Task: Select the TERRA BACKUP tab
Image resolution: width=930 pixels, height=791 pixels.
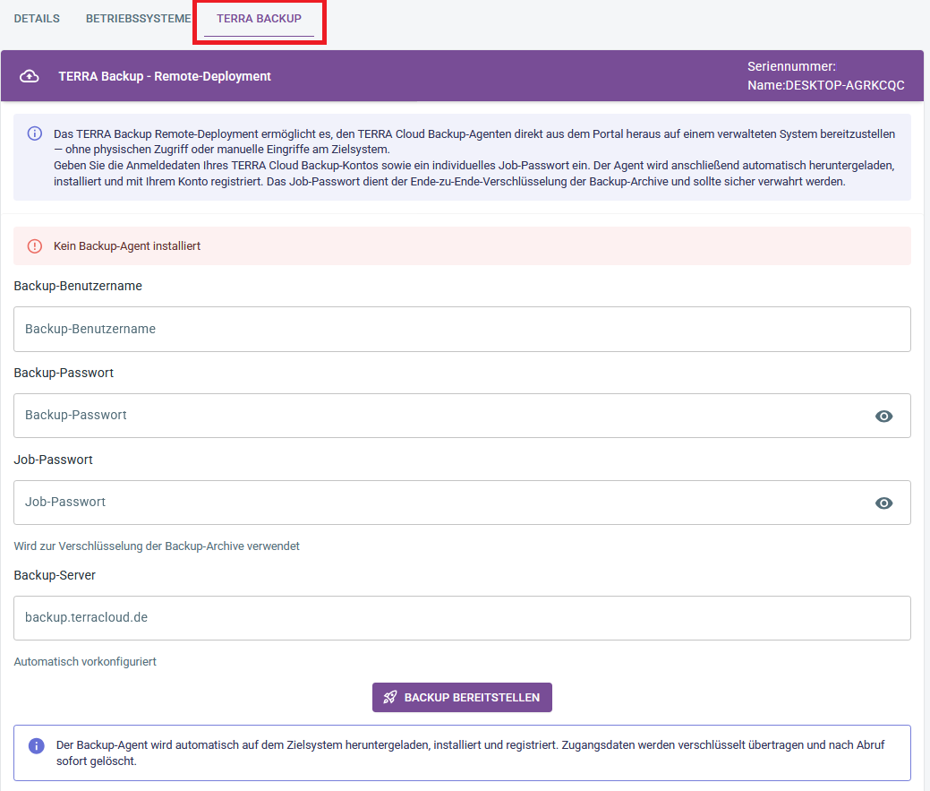Action: [x=259, y=19]
